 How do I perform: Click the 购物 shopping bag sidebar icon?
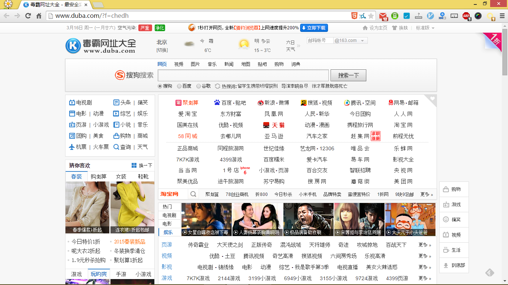click(x=446, y=189)
